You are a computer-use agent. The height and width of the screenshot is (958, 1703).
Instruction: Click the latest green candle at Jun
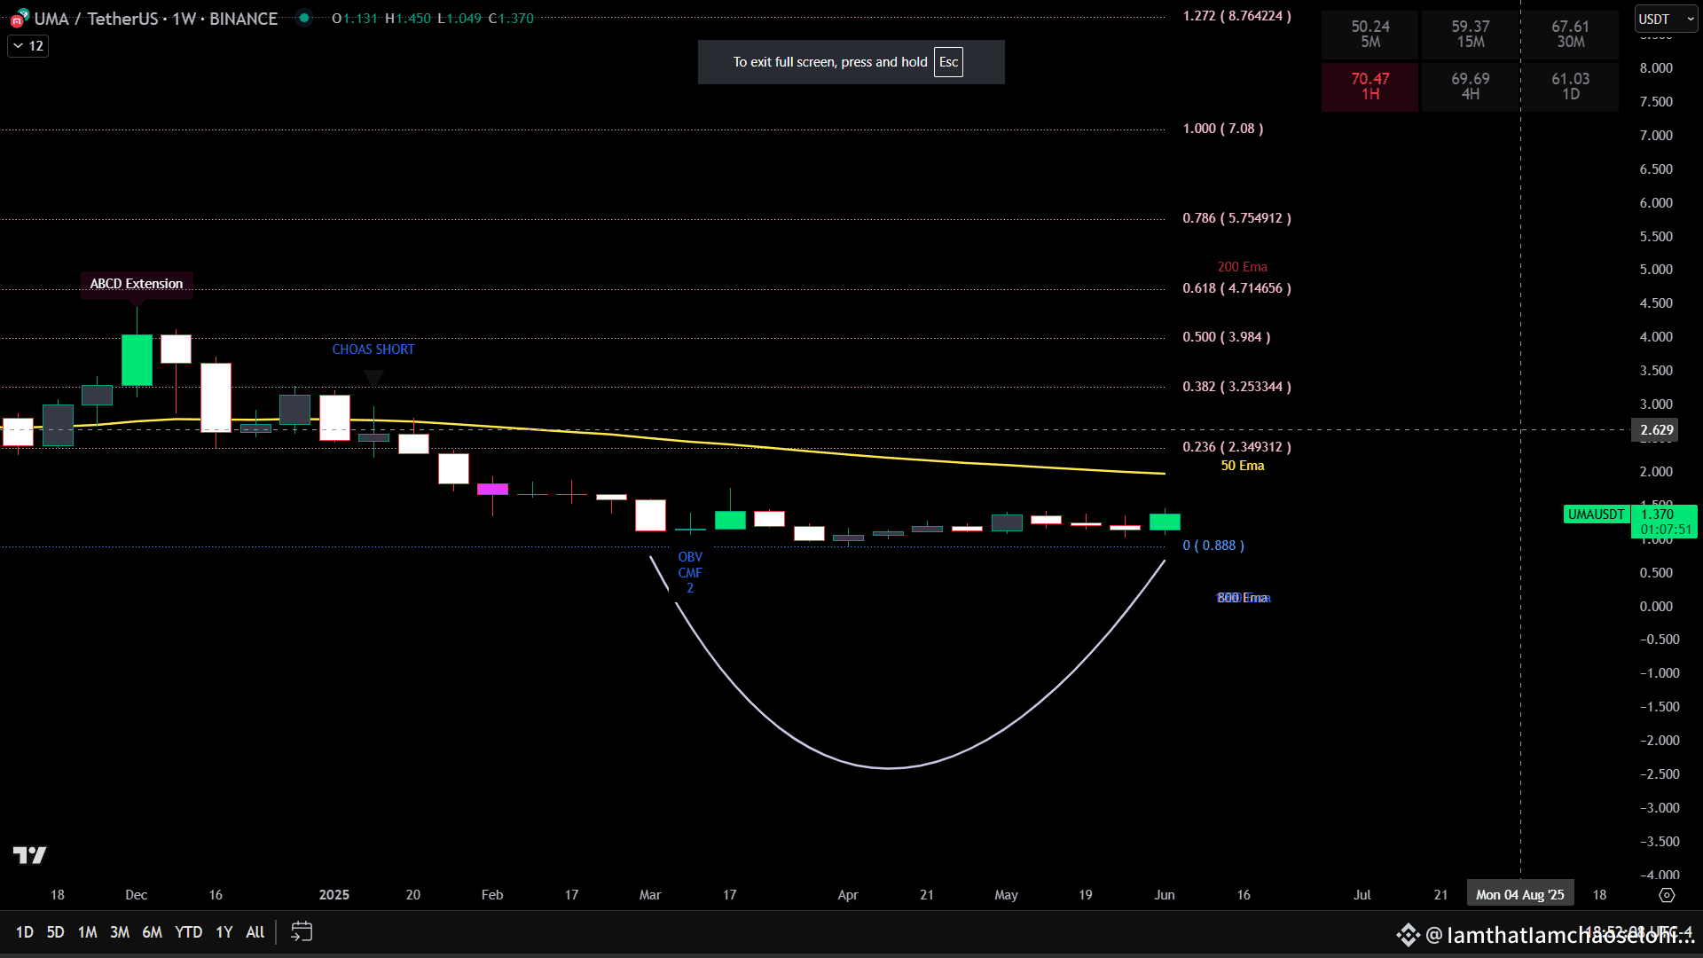(x=1165, y=522)
